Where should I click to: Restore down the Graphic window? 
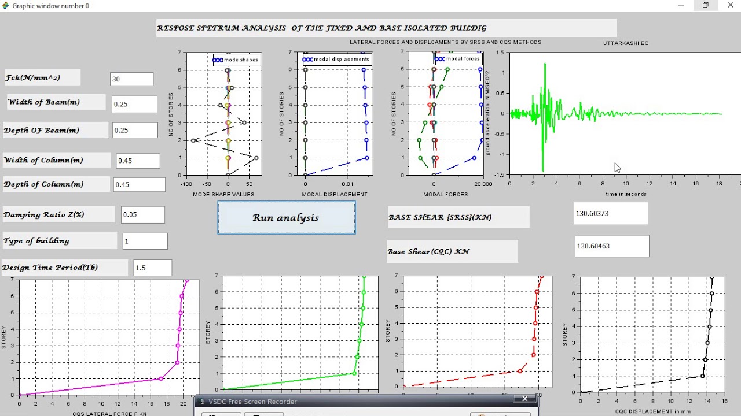(x=706, y=5)
